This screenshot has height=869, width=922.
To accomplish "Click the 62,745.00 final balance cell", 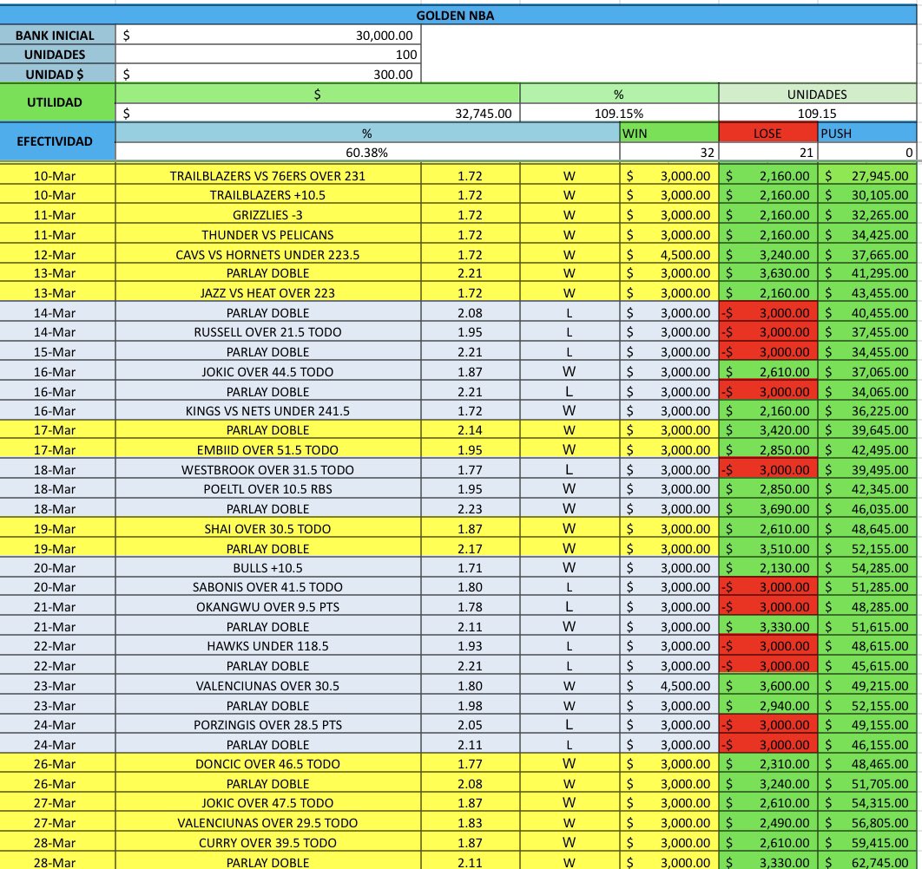I will pyautogui.click(x=866, y=862).
